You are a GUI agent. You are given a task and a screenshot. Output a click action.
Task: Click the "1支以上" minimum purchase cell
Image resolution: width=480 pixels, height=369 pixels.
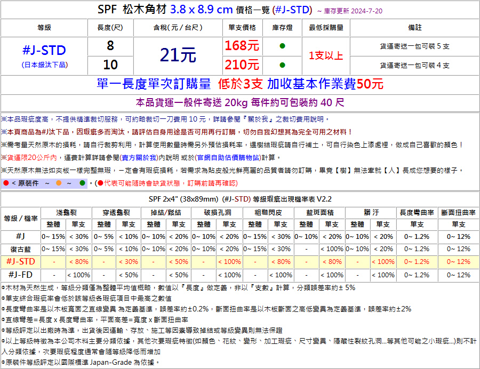326,55
